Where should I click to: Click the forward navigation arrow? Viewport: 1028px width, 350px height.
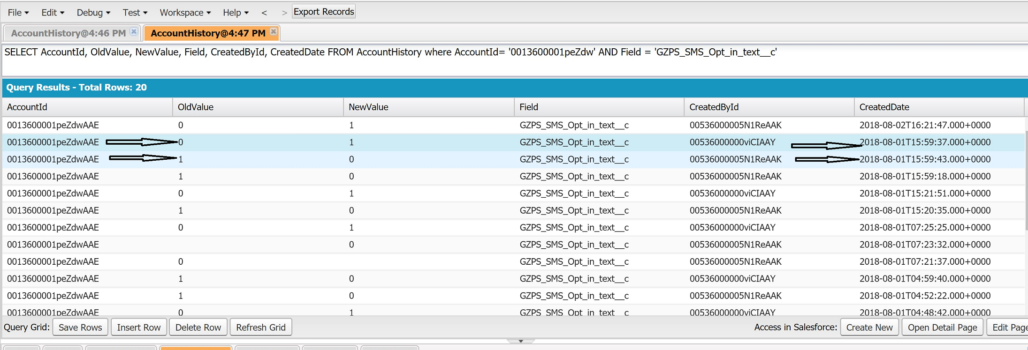284,13
